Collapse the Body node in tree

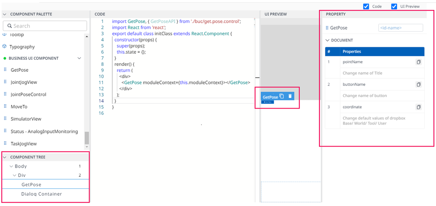pos(12,166)
